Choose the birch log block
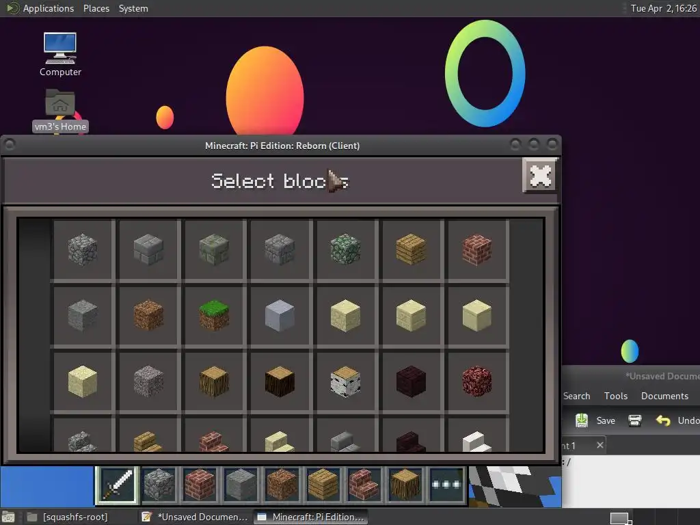 click(345, 381)
